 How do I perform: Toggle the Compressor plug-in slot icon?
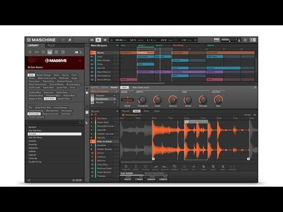pyautogui.click(x=92, y=99)
